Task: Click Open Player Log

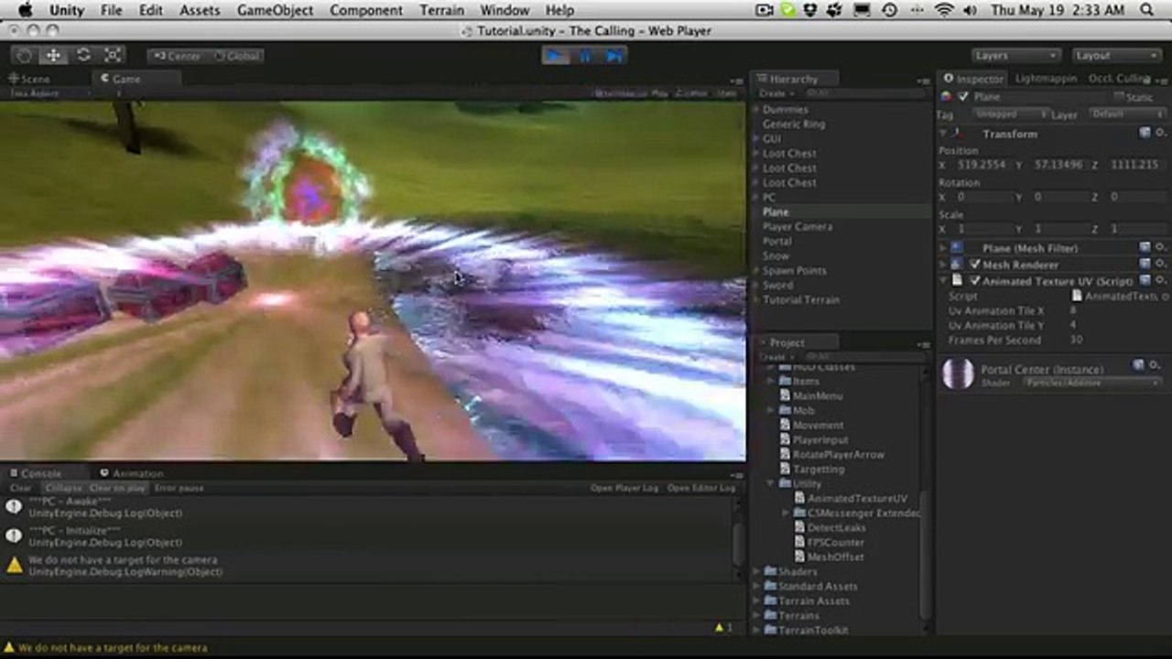Action: tap(624, 489)
